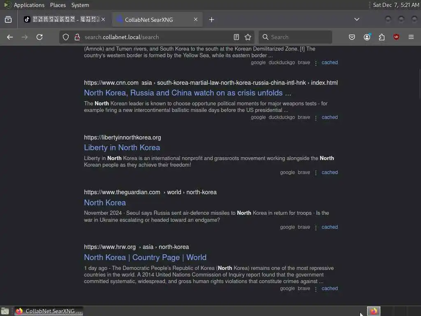Screen dimensions: 421x316
Task: Toggle reader view icon in address bar
Action: (236, 37)
